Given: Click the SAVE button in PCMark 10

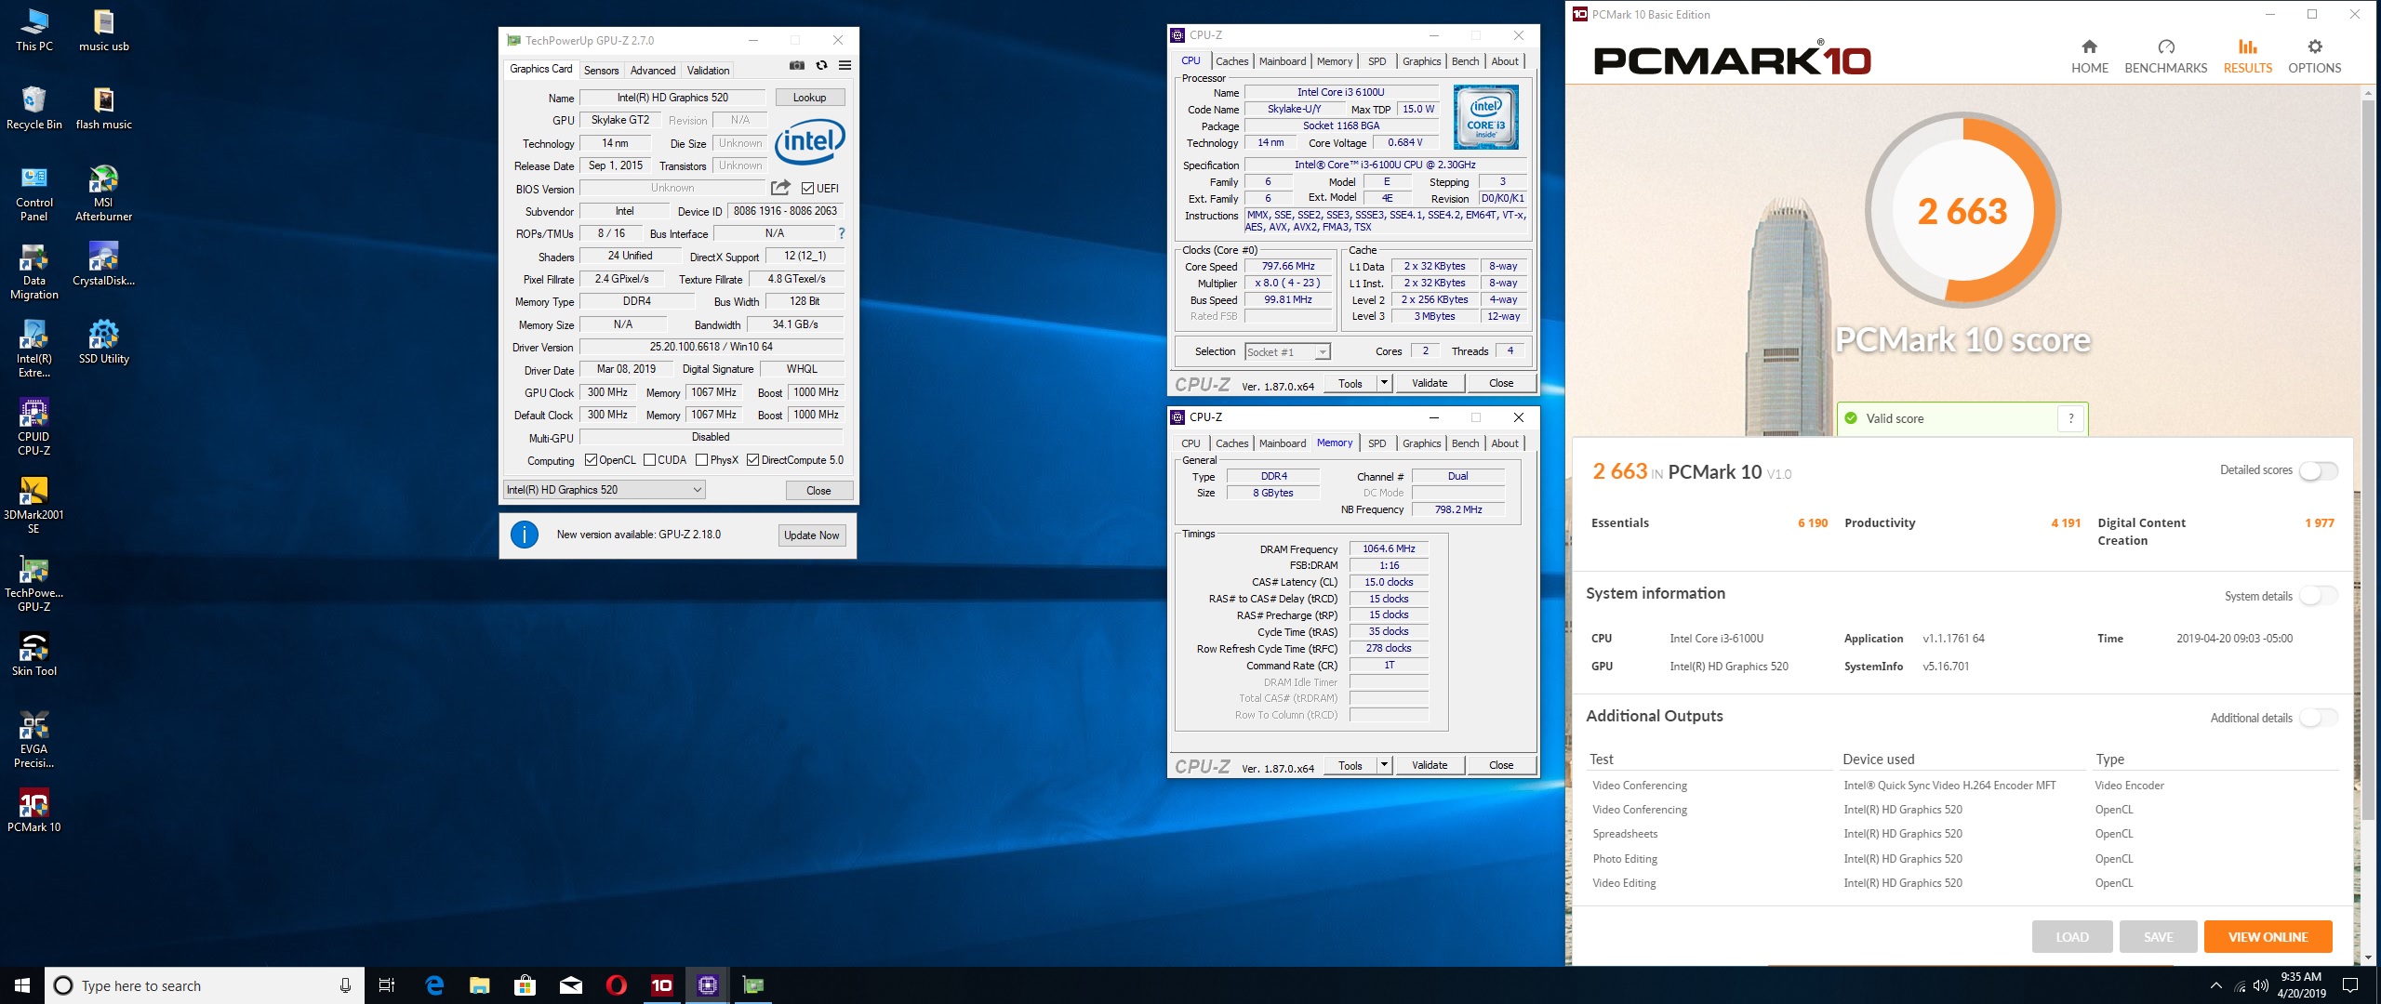Looking at the screenshot, I should (x=2158, y=937).
